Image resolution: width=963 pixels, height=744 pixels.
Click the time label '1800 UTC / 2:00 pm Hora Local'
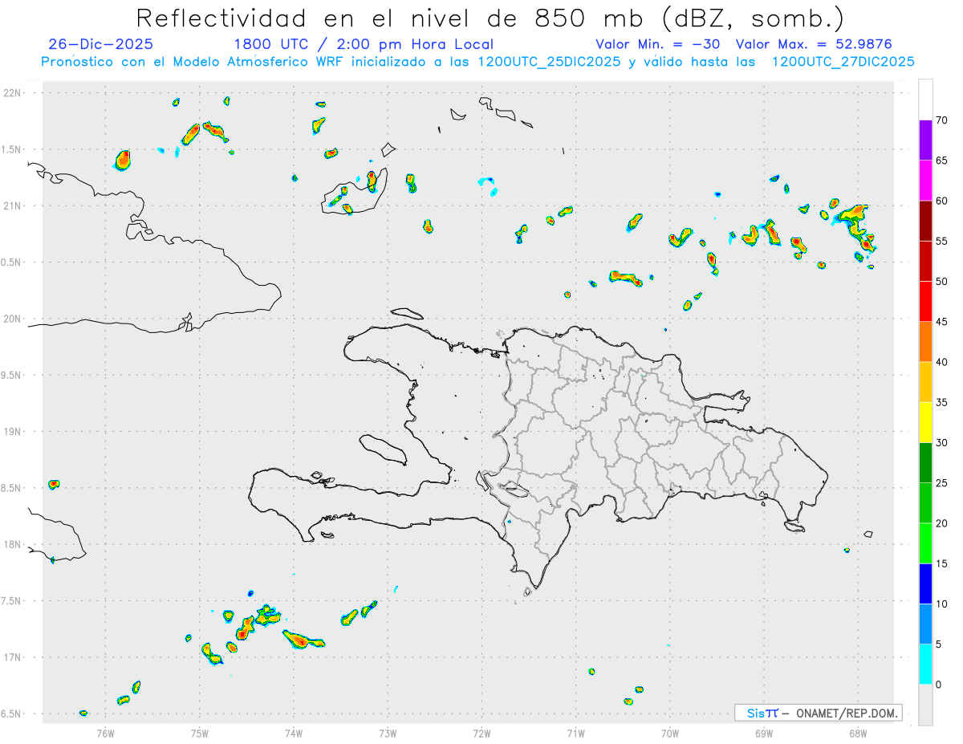363,44
